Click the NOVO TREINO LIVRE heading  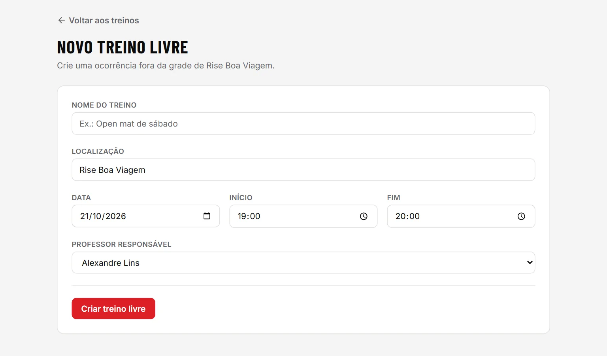pyautogui.click(x=123, y=47)
